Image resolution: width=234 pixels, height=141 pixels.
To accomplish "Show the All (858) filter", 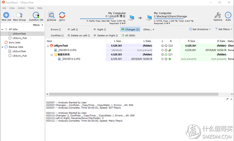I will coord(128,35).
